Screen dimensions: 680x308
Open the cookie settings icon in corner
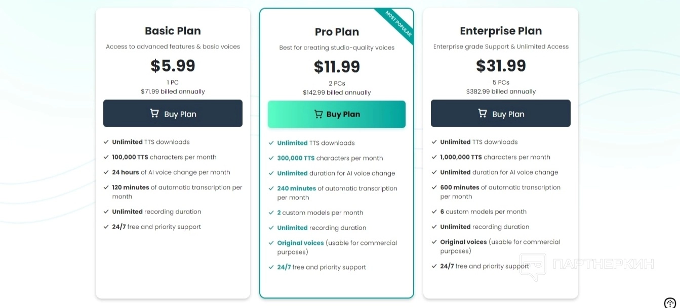670,302
